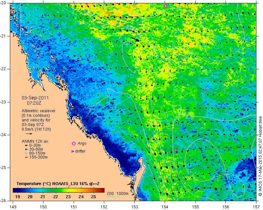Click the '30-80m' depth label

(x=36, y=149)
